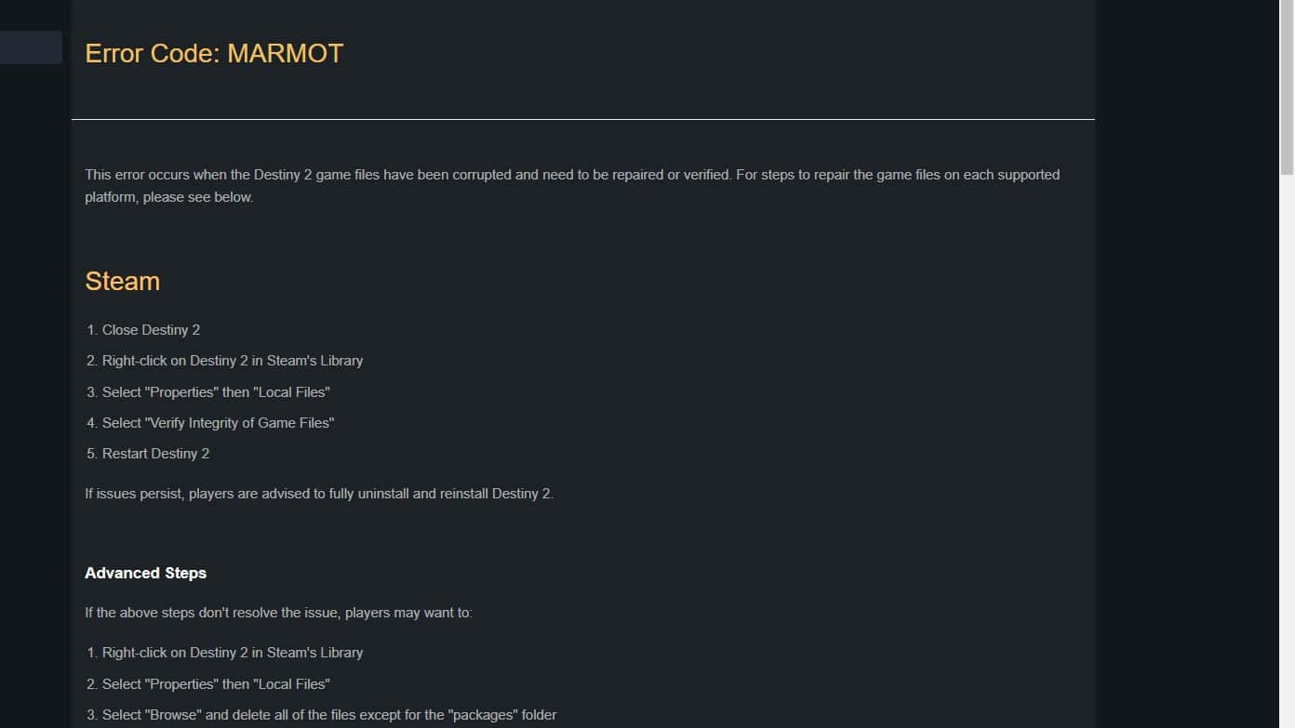
Task: Click the "Advanced Steps" subheading
Action: [145, 573]
